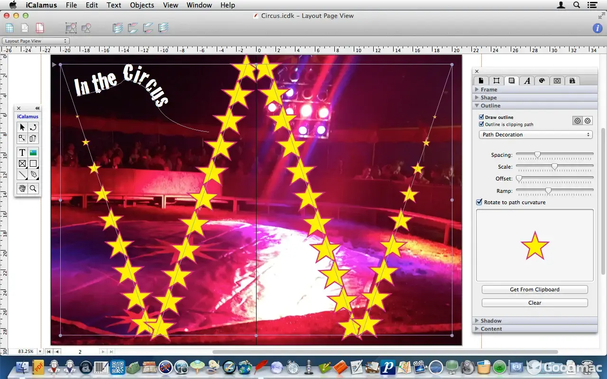This screenshot has height=379, width=607.
Task: Uncheck Draw outline checkbox
Action: pyautogui.click(x=481, y=117)
